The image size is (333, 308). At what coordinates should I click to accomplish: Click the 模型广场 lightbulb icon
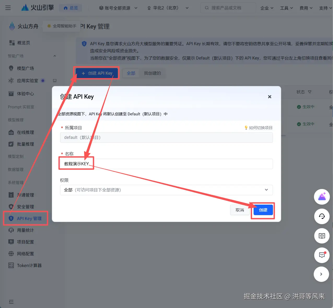(x=11, y=68)
